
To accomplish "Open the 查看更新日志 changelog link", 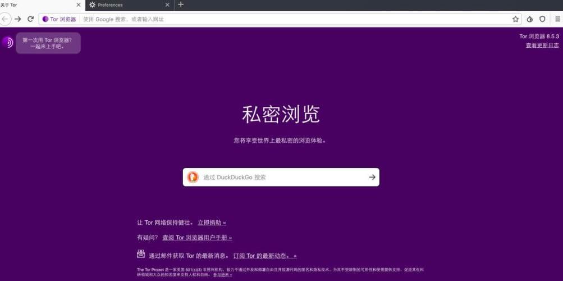I will click(x=542, y=46).
